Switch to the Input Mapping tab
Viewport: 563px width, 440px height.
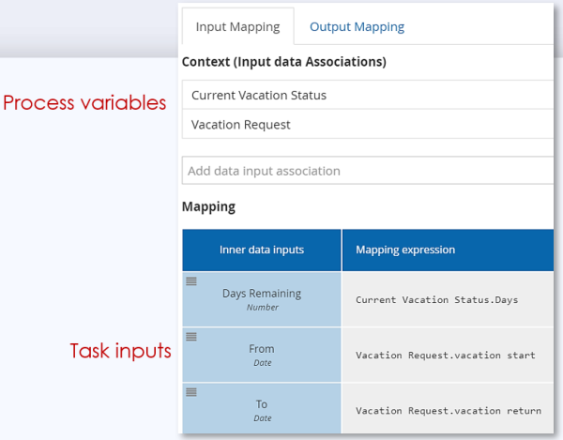pyautogui.click(x=237, y=27)
